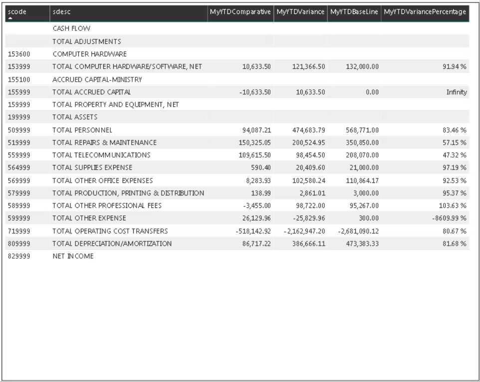Viewport: 480px width, 382px height.
Task: Select TOTAL COMPUTER HARDWARE/SOFTWARE, NET description
Action: click(127, 67)
